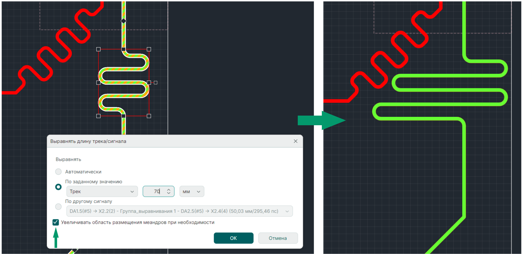Open the Трек dropdown
This screenshot has width=523, height=254.
tap(102, 191)
